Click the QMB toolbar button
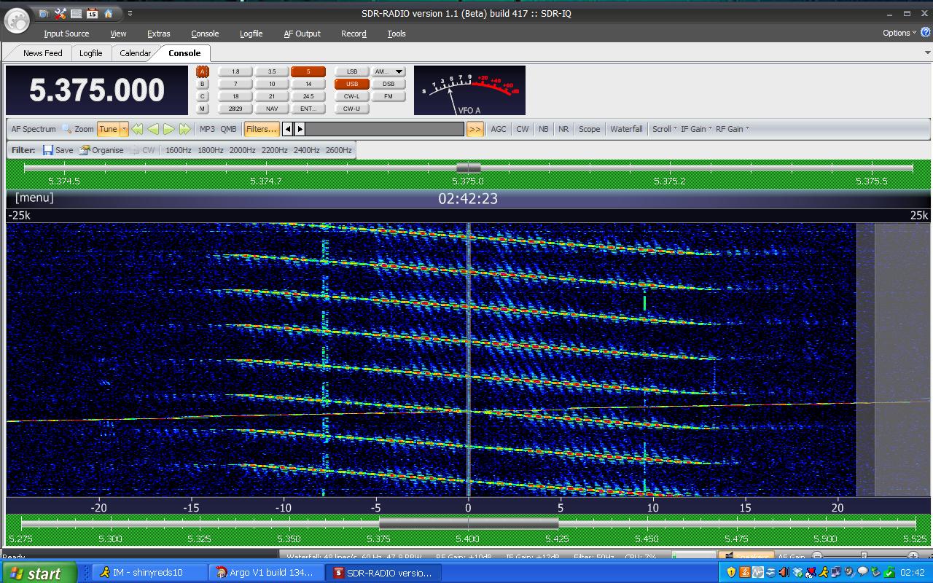The height and width of the screenshot is (583, 933). (x=229, y=129)
